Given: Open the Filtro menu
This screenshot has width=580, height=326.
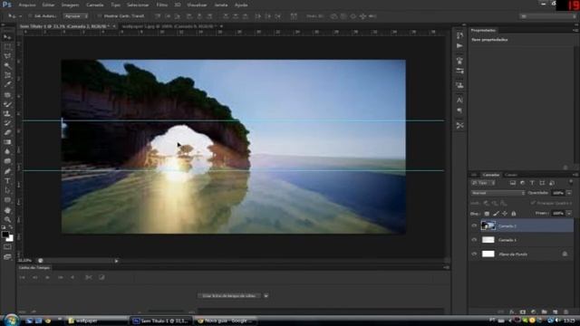Looking at the screenshot, I should [x=161, y=5].
